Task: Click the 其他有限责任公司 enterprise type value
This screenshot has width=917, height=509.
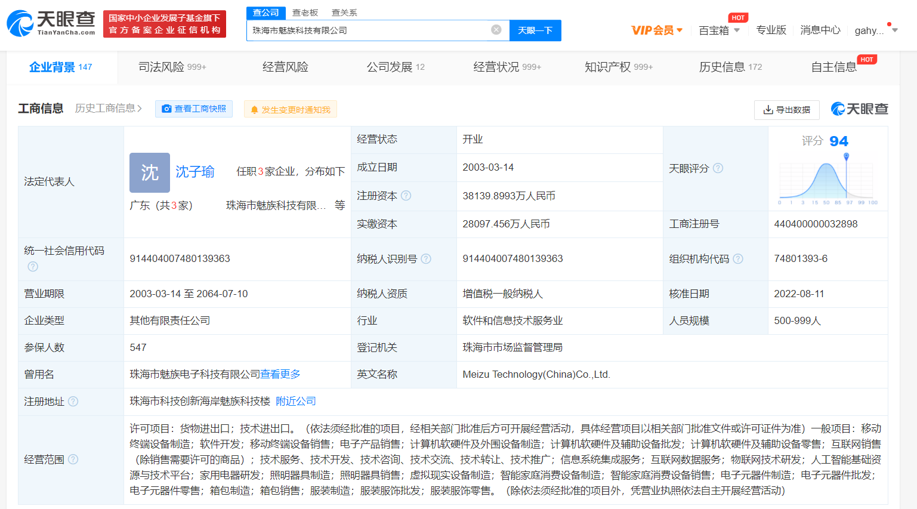Action: click(170, 320)
